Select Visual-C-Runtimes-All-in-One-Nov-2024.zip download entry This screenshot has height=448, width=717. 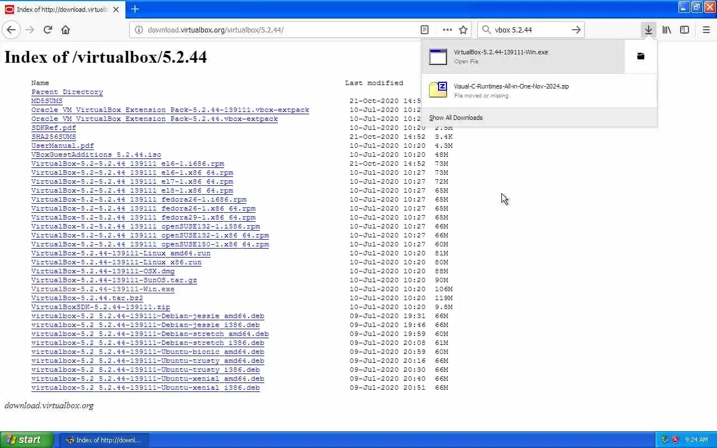(x=539, y=90)
